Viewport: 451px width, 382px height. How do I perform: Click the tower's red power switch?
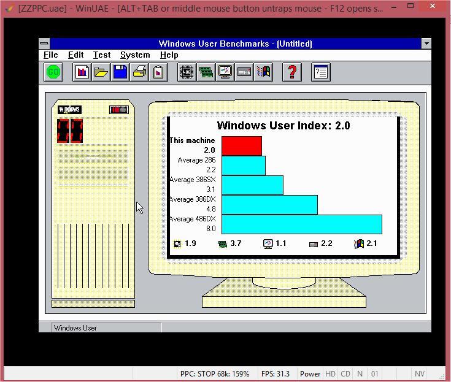(119, 110)
